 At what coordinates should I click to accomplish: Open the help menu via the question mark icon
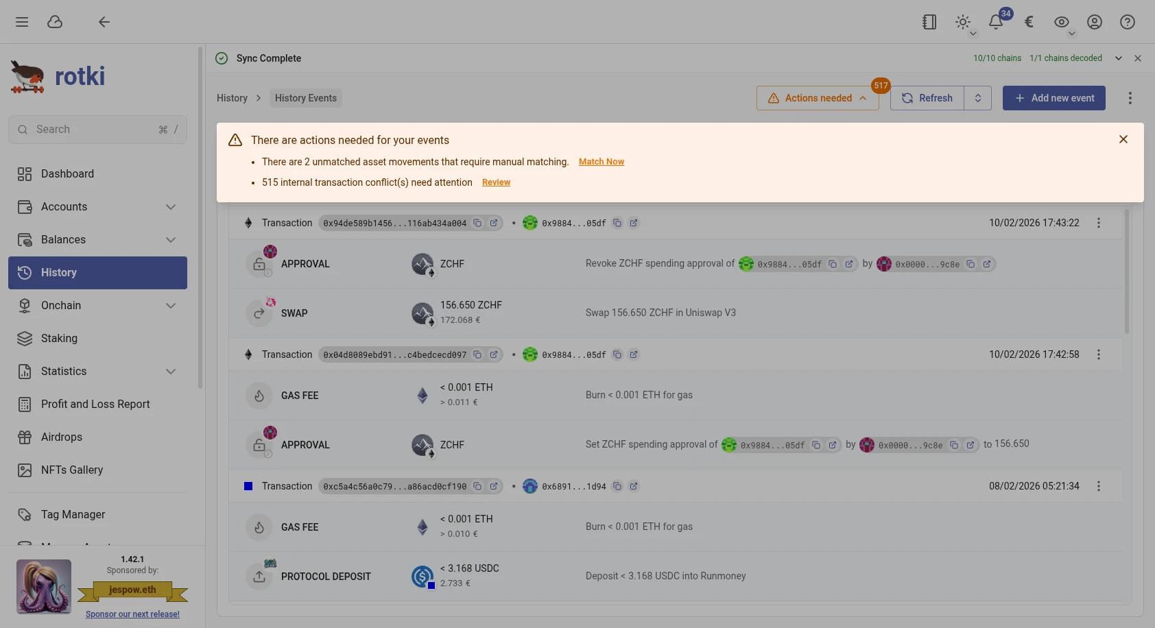(1127, 21)
